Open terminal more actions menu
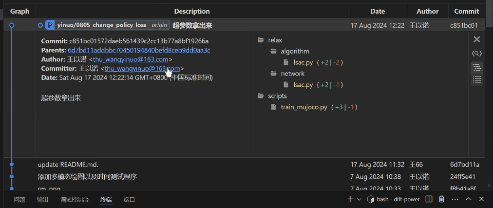The height and width of the screenshot is (208, 493). pyautogui.click(x=455, y=199)
